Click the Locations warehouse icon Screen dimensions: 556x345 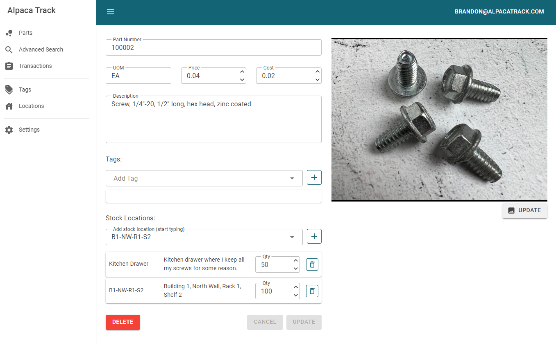(9, 106)
